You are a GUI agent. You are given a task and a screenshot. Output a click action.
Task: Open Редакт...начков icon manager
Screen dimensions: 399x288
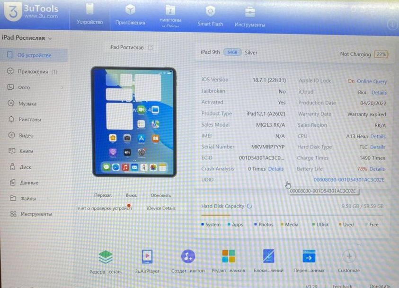pos(228,261)
